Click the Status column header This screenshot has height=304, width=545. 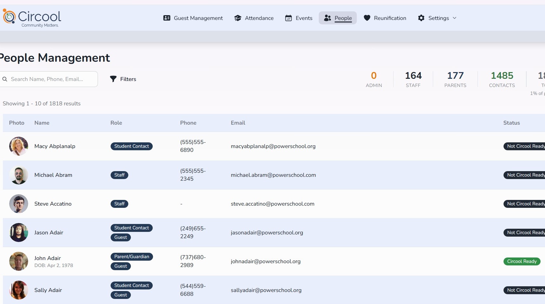coord(511,123)
